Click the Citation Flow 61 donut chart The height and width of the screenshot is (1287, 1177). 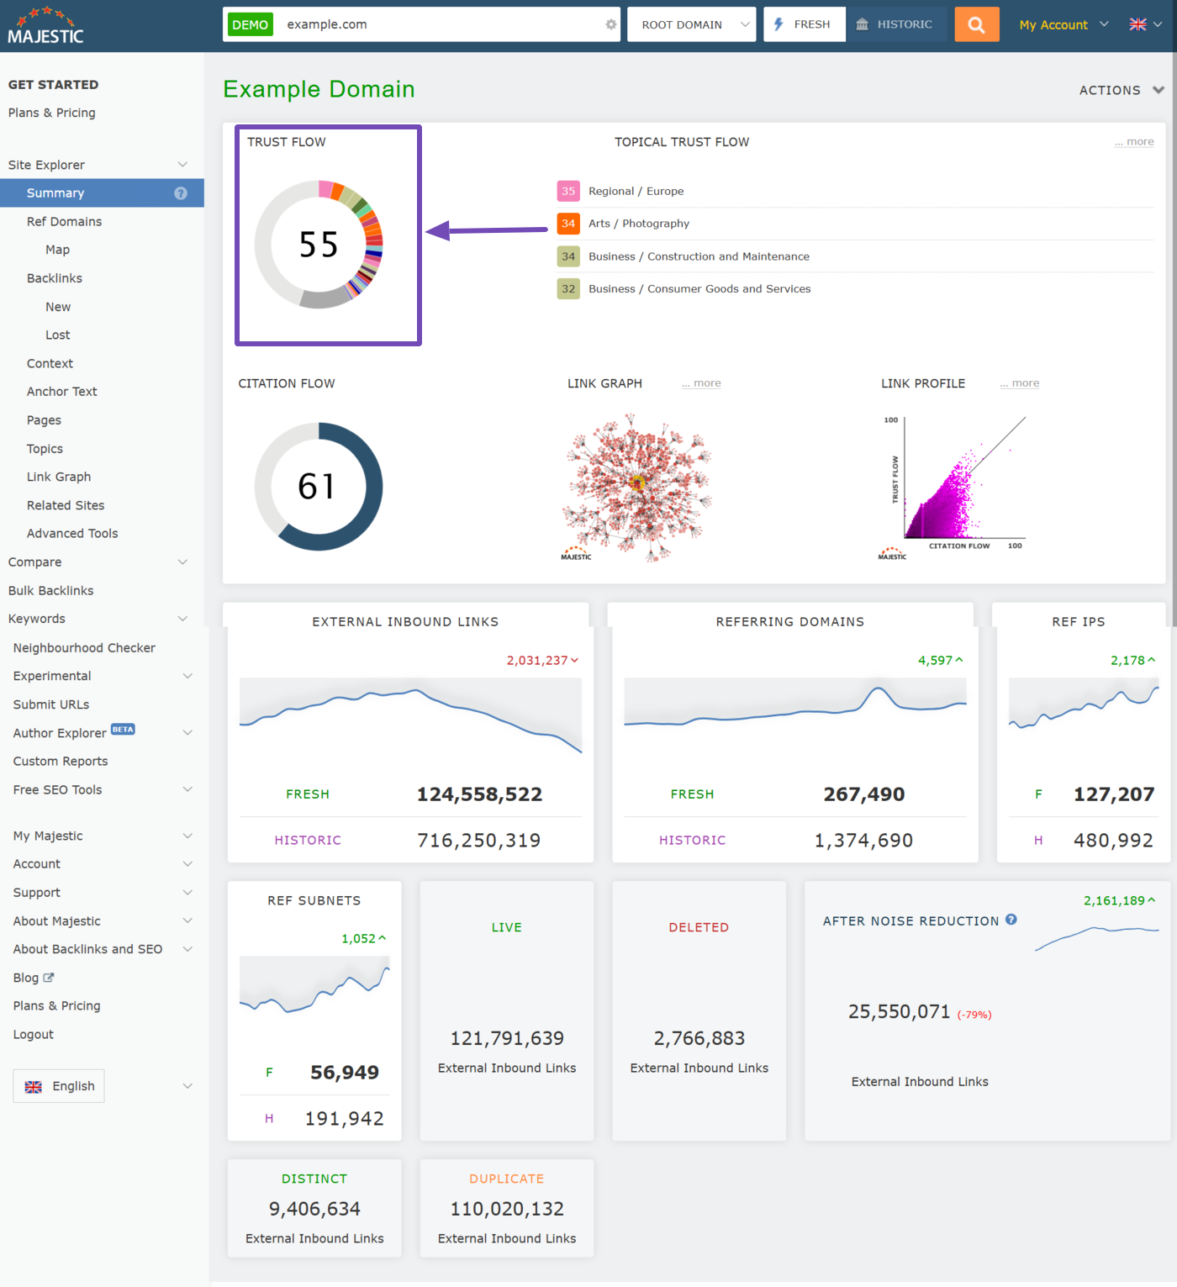319,487
